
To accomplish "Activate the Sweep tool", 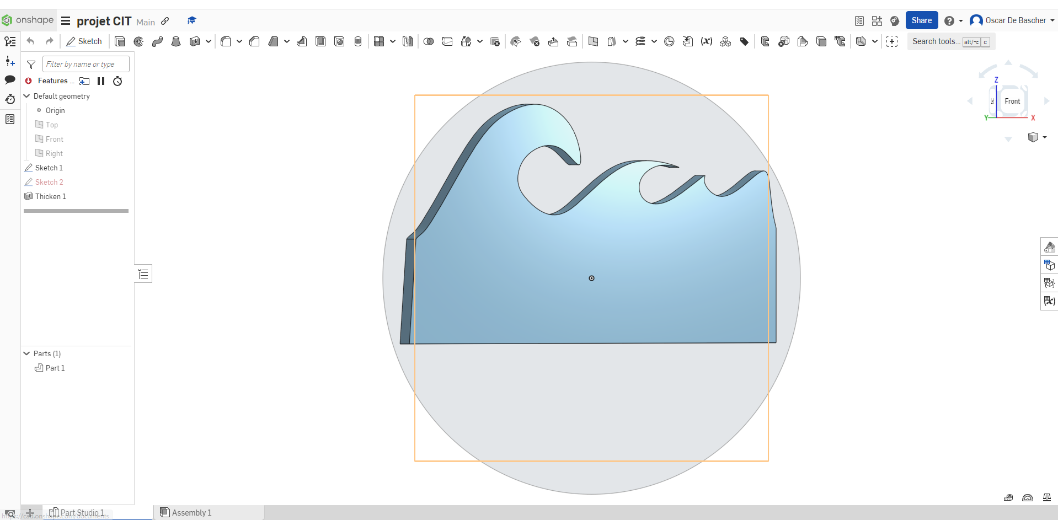I will [x=157, y=41].
